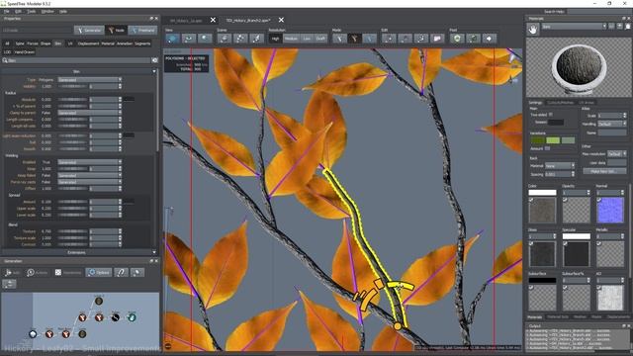The height and width of the screenshot is (356, 633).
Task: Expand the Extensions section arrow
Action: click(154, 252)
